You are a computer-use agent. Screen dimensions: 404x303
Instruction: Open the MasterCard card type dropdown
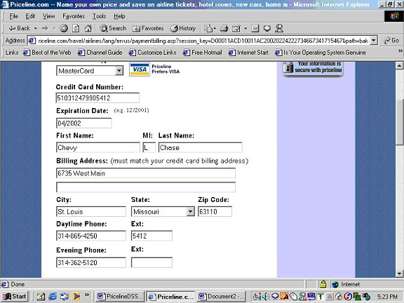(90, 71)
